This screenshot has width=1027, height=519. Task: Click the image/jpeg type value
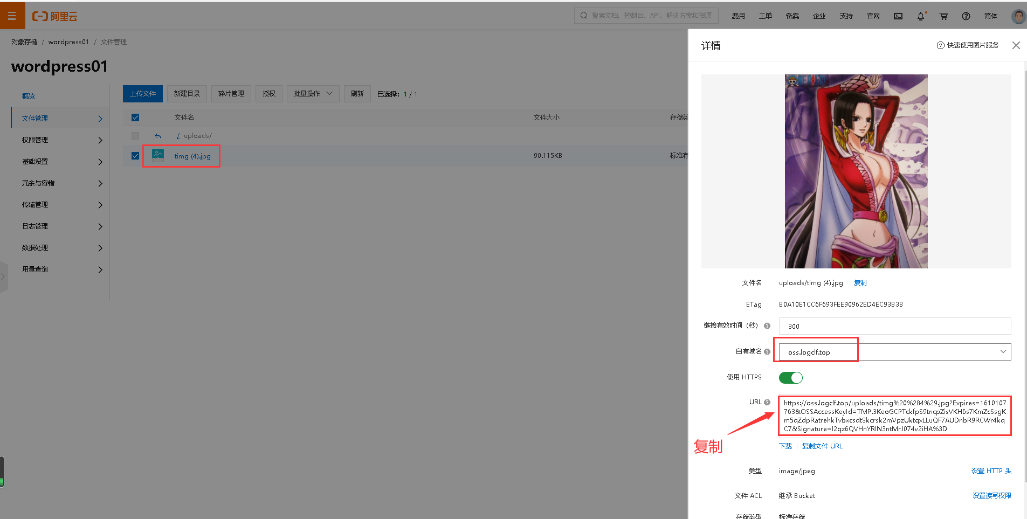tap(797, 471)
